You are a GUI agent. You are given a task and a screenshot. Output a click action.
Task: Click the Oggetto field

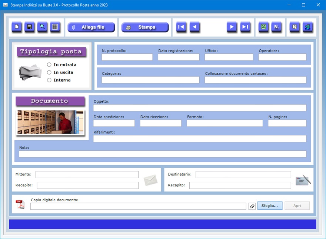pyautogui.click(x=200, y=108)
